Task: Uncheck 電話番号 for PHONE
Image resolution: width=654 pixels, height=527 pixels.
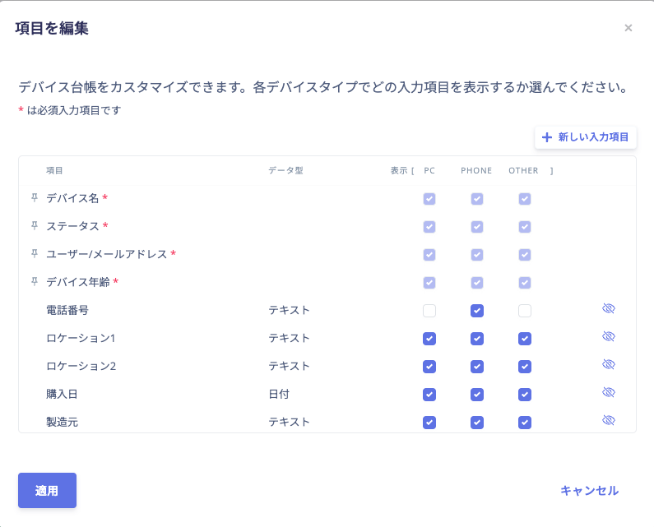Action: 477,311
